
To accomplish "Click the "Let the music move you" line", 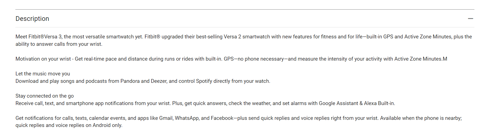I will 43,74.
